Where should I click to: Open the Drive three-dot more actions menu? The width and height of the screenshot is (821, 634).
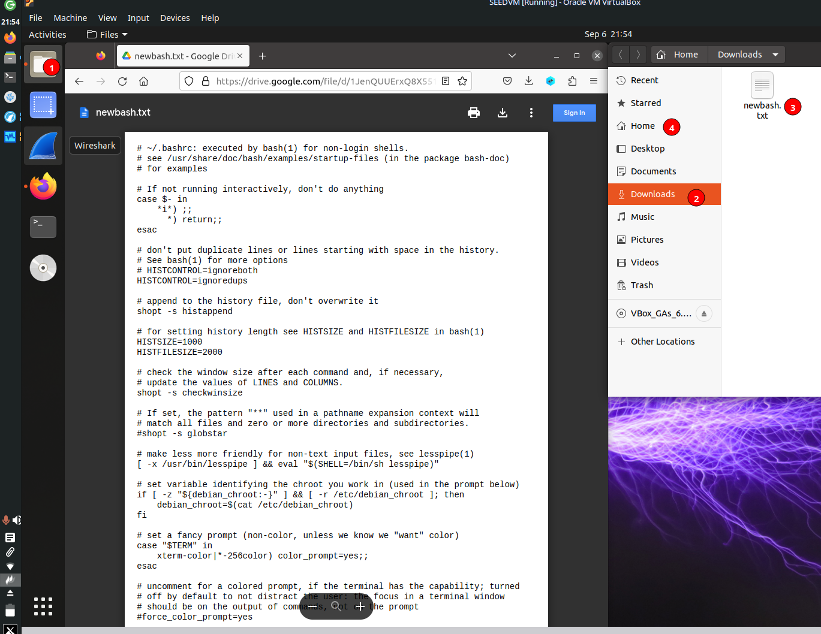coord(531,113)
